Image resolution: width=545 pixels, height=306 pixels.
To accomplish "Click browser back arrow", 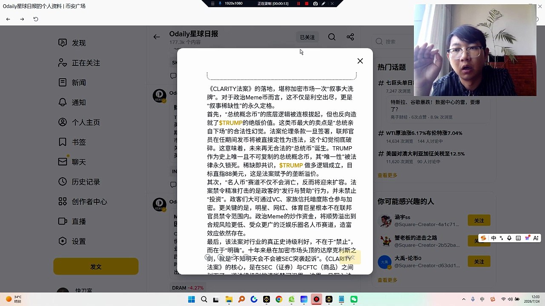I will click(8, 19).
